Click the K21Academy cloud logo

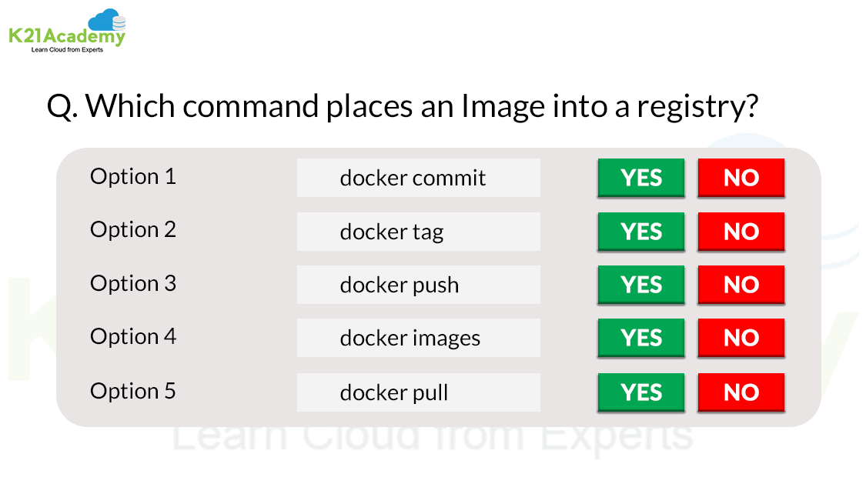coord(66,29)
